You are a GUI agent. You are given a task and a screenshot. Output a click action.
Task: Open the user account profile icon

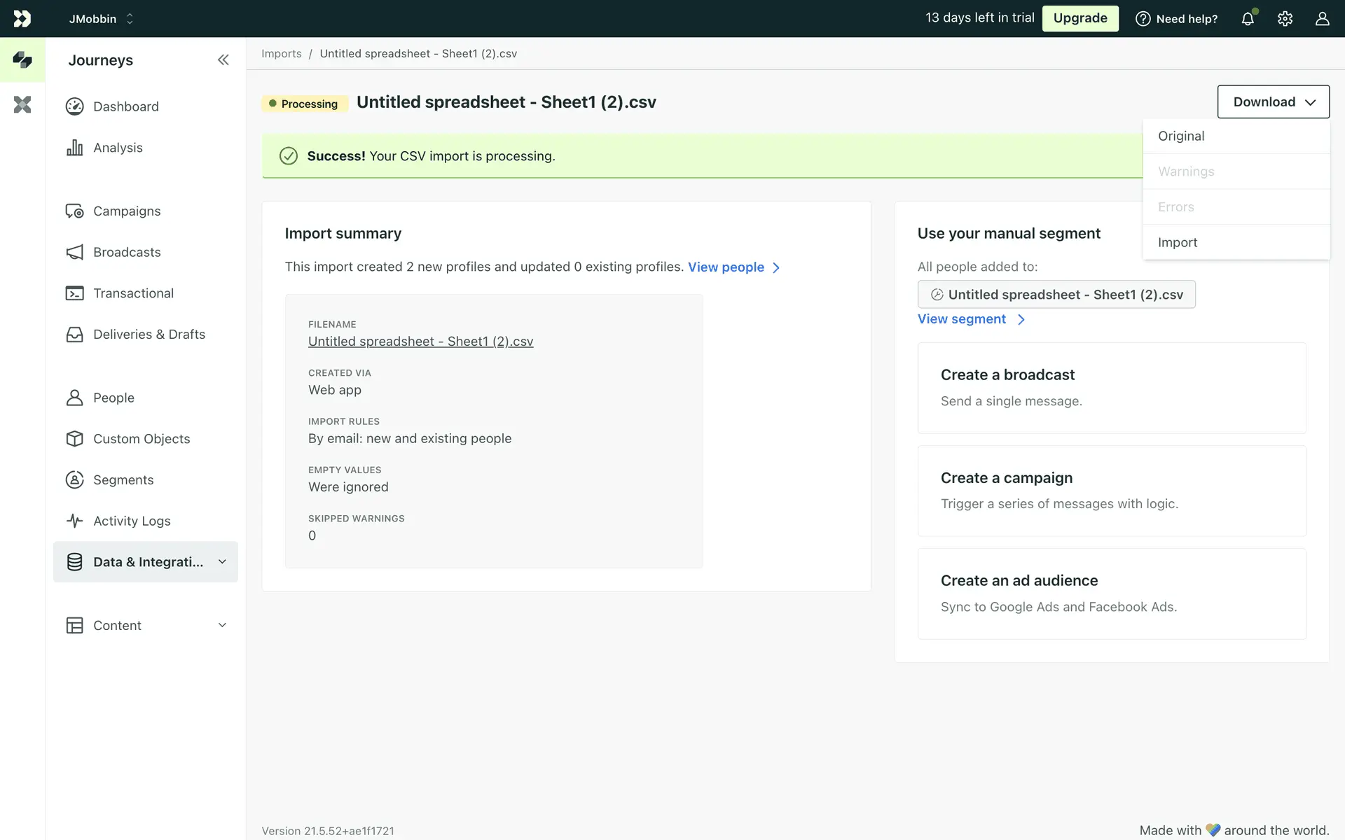tap(1322, 19)
